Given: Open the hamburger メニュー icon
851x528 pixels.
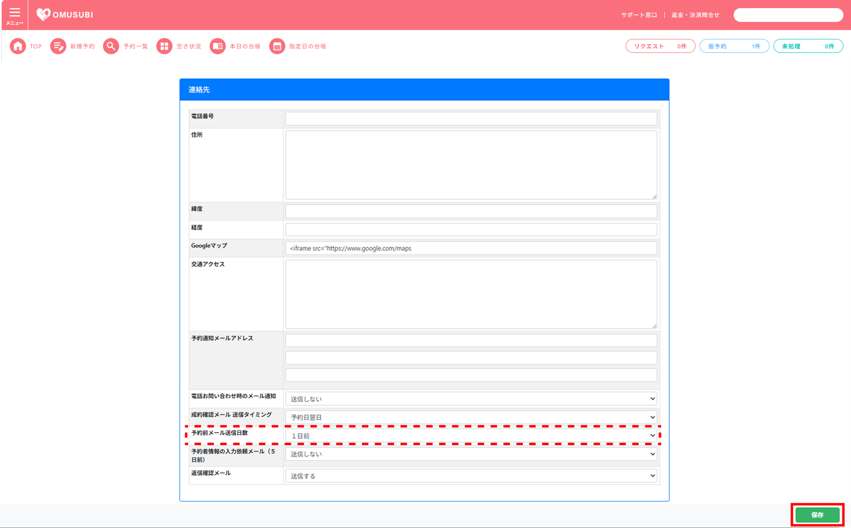Looking at the screenshot, I should tap(15, 15).
